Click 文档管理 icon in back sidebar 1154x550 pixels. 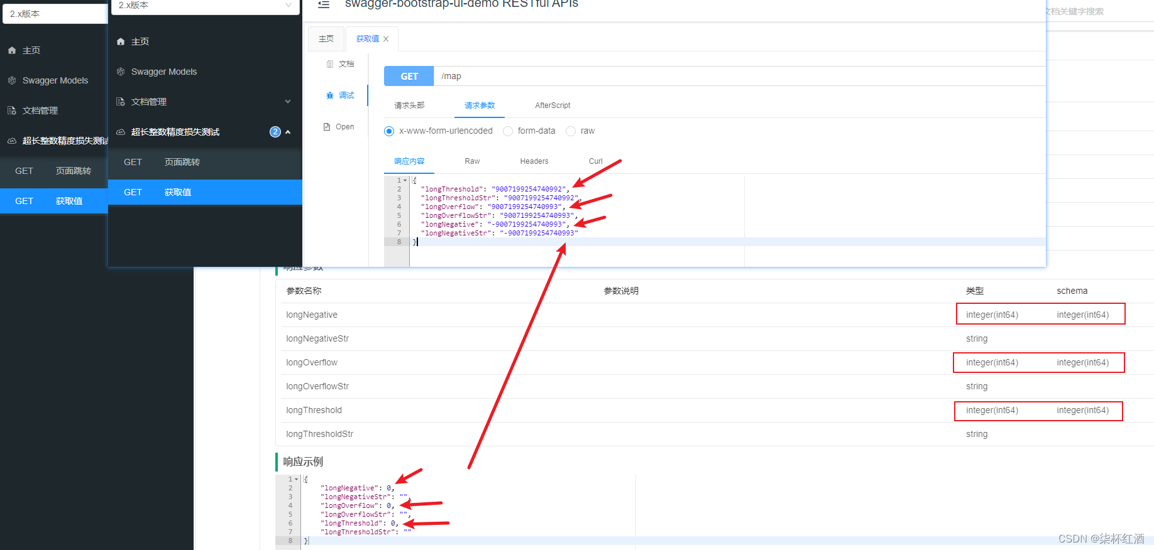[x=12, y=111]
